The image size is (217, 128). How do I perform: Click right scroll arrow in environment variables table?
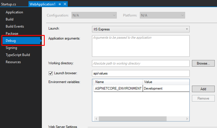click(187, 119)
